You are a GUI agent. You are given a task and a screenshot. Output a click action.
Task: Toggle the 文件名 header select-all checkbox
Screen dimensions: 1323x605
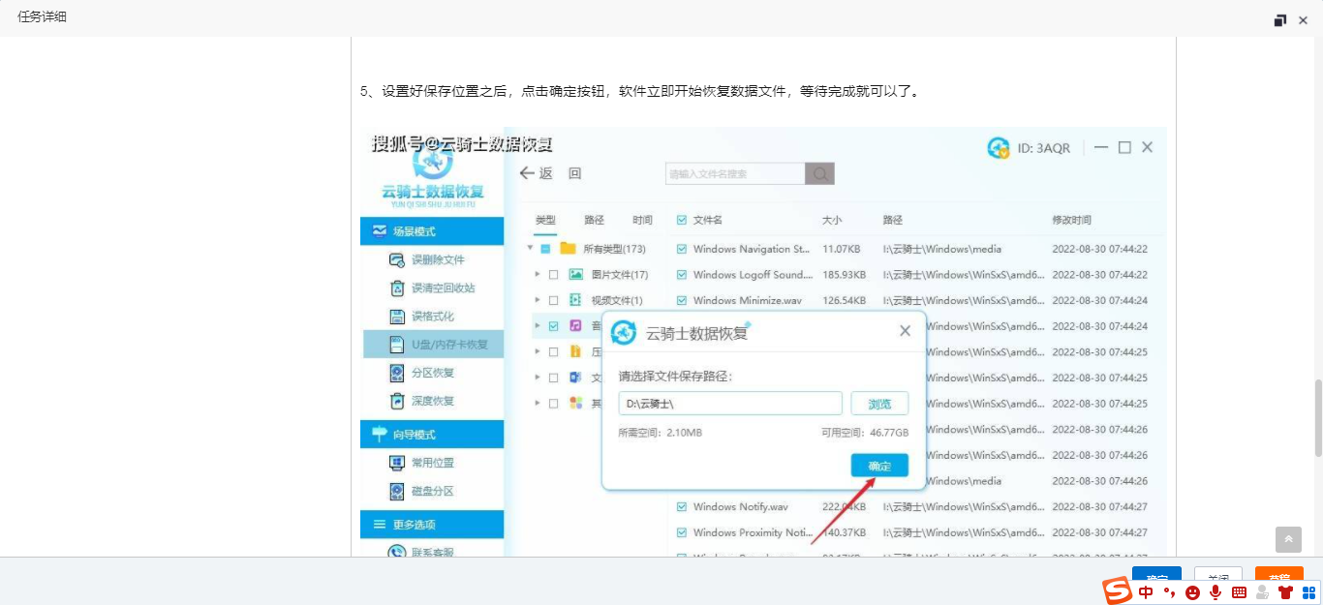click(x=682, y=220)
